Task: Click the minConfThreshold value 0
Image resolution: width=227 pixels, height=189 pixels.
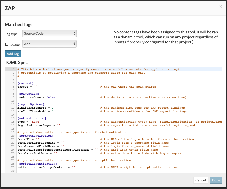Action: pos(52,111)
